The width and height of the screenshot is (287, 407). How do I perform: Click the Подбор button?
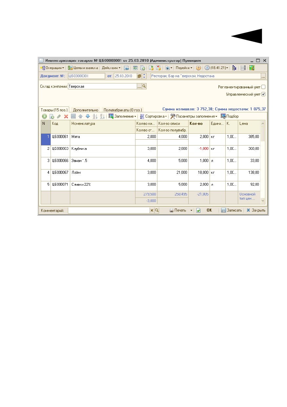pos(230,116)
